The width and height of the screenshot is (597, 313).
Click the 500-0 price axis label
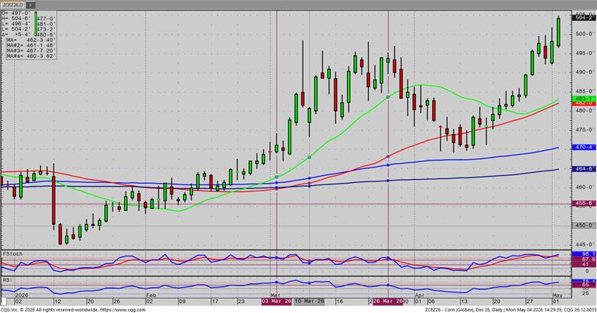[x=585, y=34]
